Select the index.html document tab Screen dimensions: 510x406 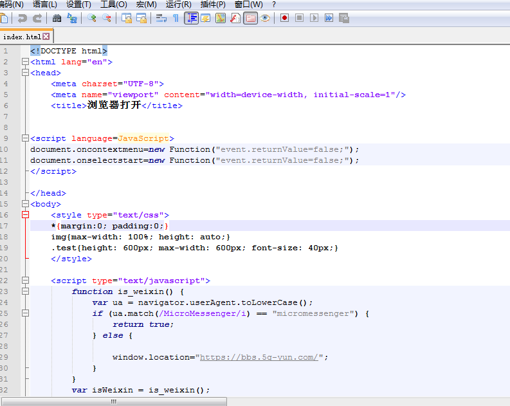[22, 37]
